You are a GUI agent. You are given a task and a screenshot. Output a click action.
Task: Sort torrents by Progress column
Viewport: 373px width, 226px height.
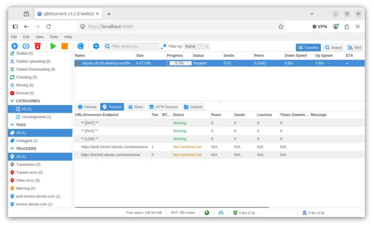[179, 55]
